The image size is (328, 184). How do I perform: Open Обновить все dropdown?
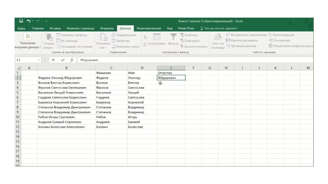click(103, 41)
